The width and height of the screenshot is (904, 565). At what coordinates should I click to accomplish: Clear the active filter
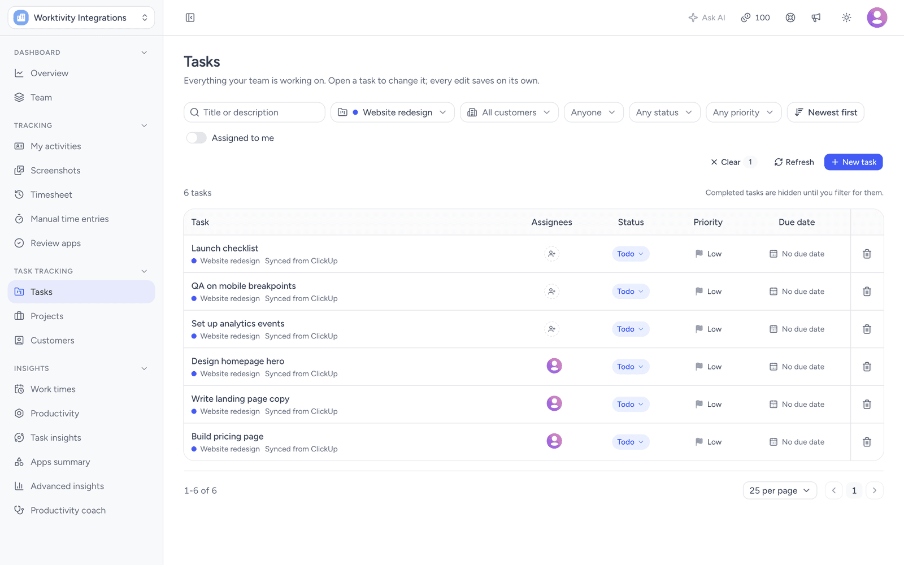click(x=733, y=162)
